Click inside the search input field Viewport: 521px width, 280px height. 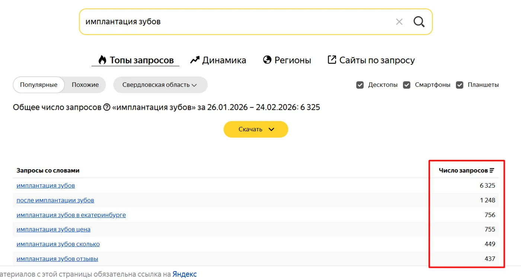[223, 22]
